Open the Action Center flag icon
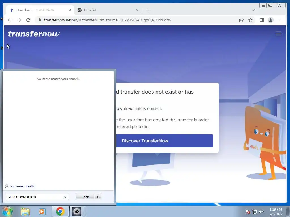 click(248, 212)
